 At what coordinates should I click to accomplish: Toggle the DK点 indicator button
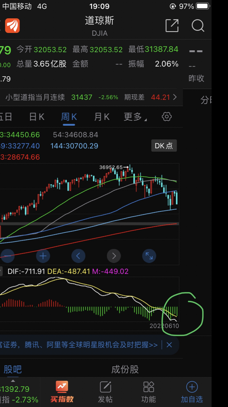[164, 146]
